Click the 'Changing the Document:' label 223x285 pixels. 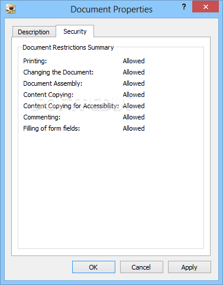point(59,72)
